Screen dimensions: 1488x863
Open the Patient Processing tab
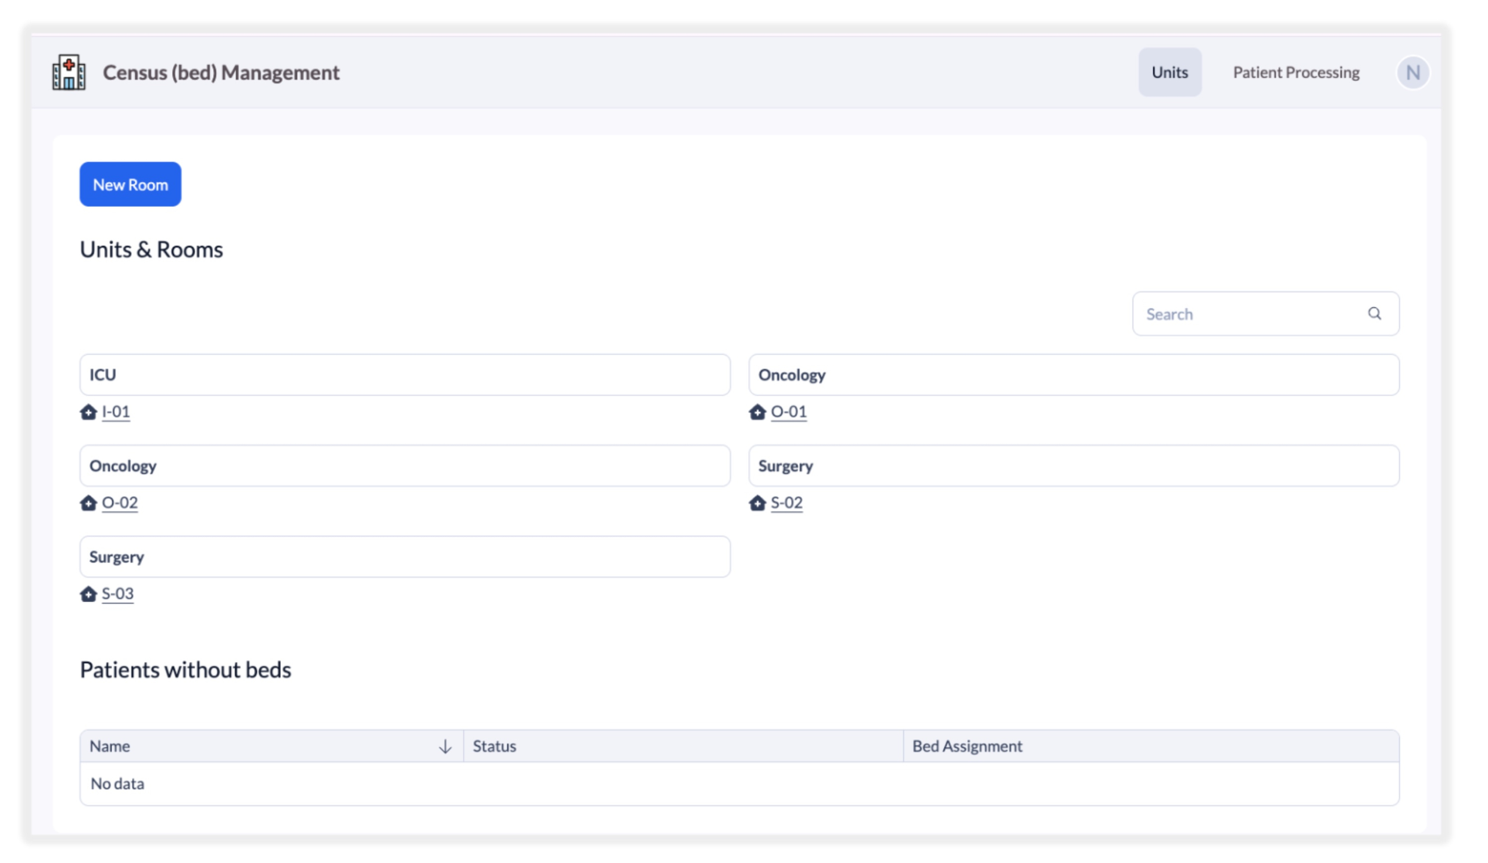coord(1296,72)
